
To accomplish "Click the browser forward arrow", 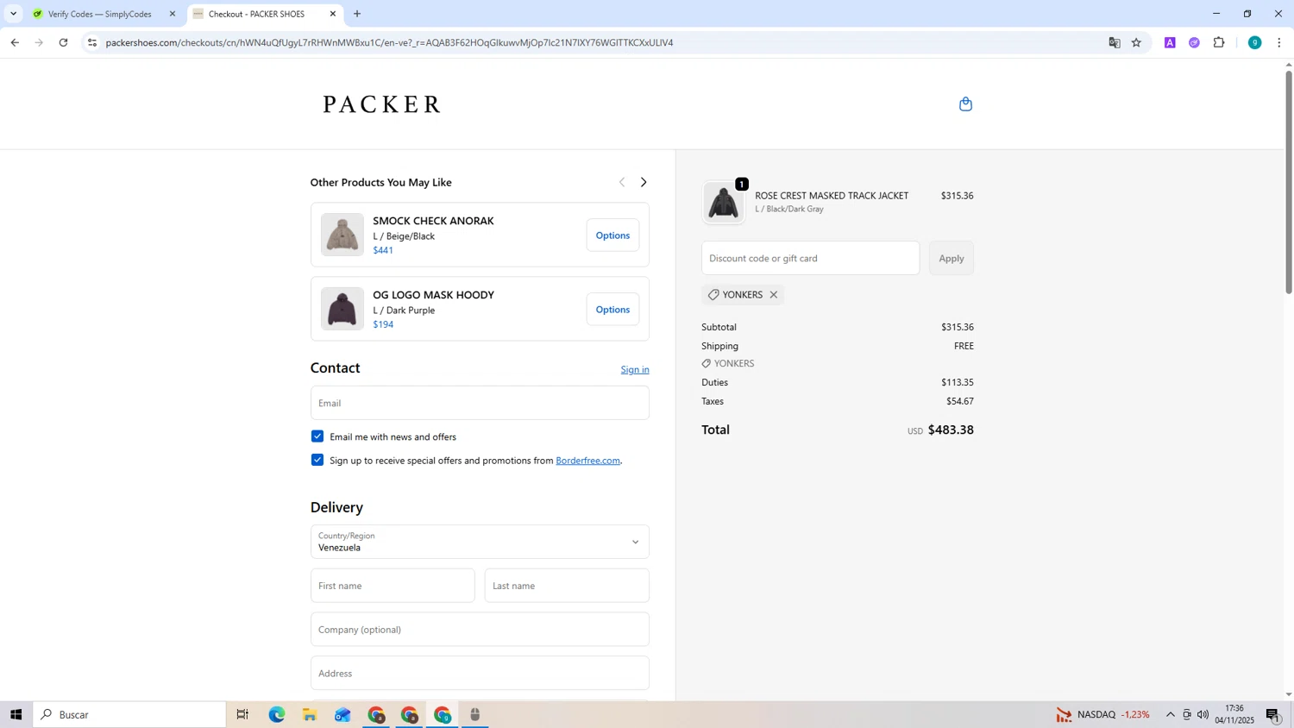I will tap(39, 42).
